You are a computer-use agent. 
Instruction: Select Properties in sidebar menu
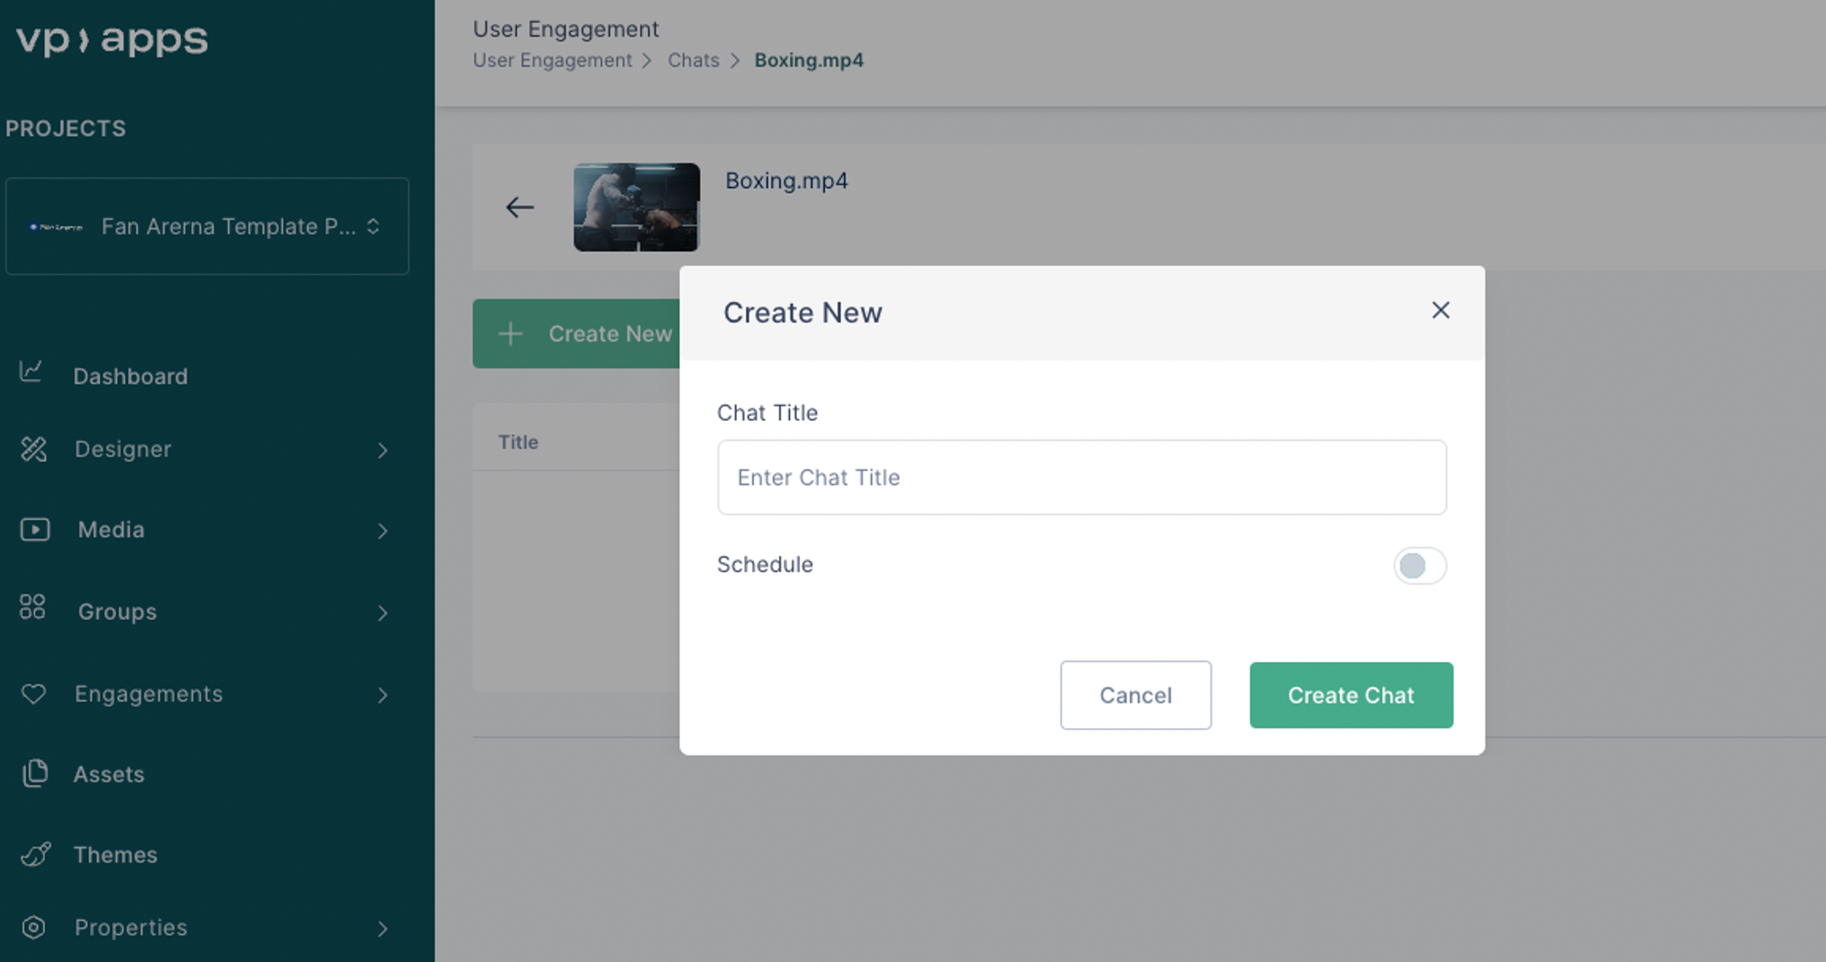pos(131,927)
